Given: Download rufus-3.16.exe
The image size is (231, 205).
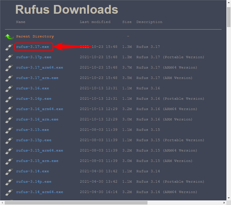Looking at the screenshot, I should [32, 88].
